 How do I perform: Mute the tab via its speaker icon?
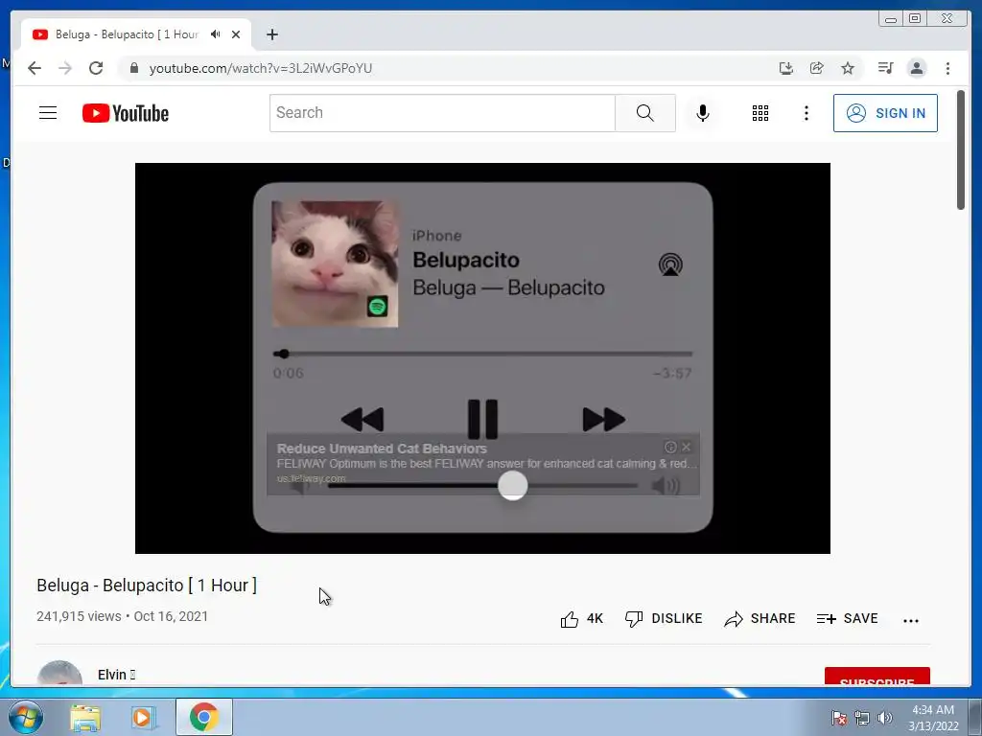[216, 34]
